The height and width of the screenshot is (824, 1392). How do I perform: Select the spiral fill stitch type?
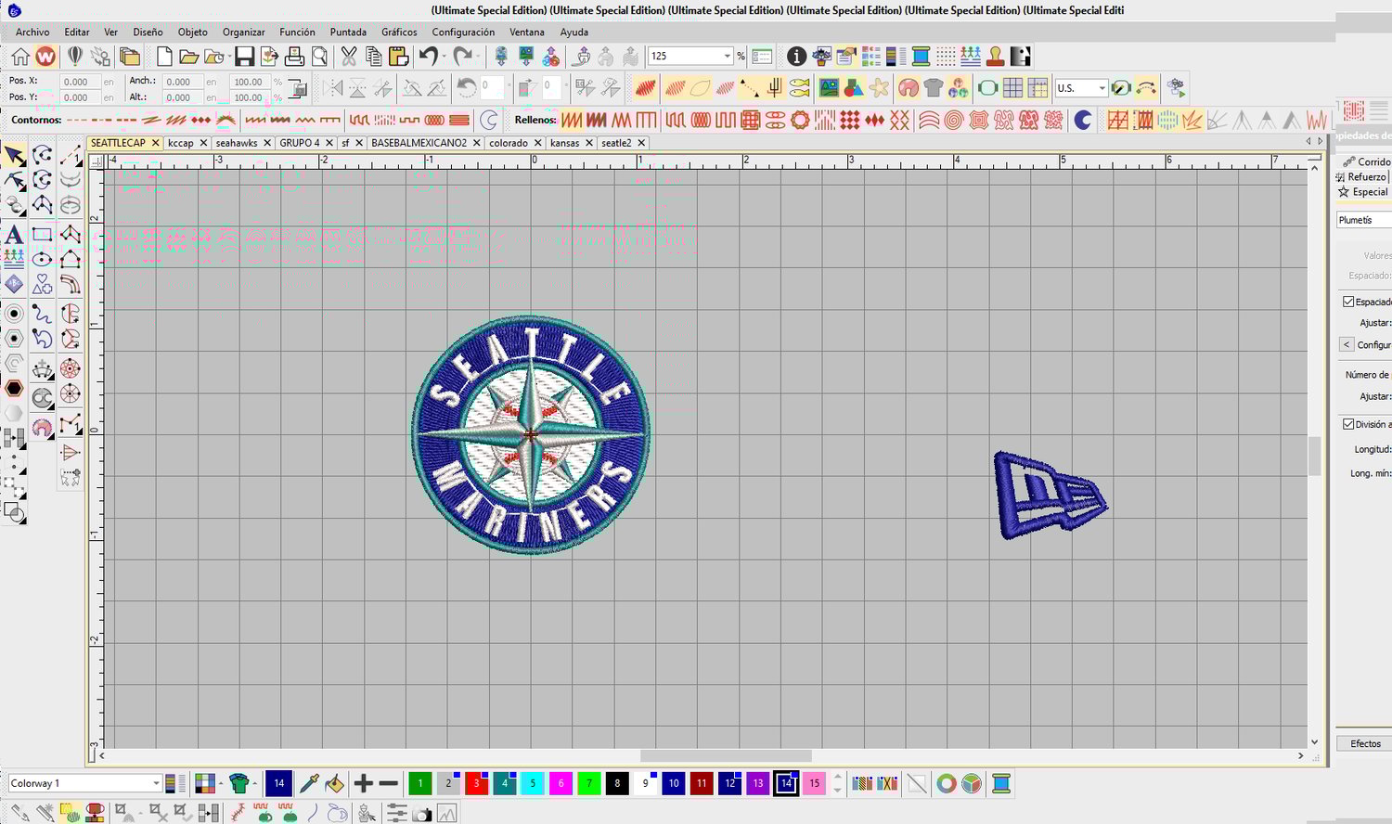pos(953,120)
